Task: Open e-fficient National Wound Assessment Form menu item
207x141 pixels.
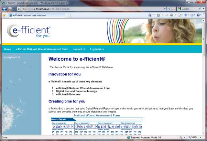Action: (x=42, y=49)
